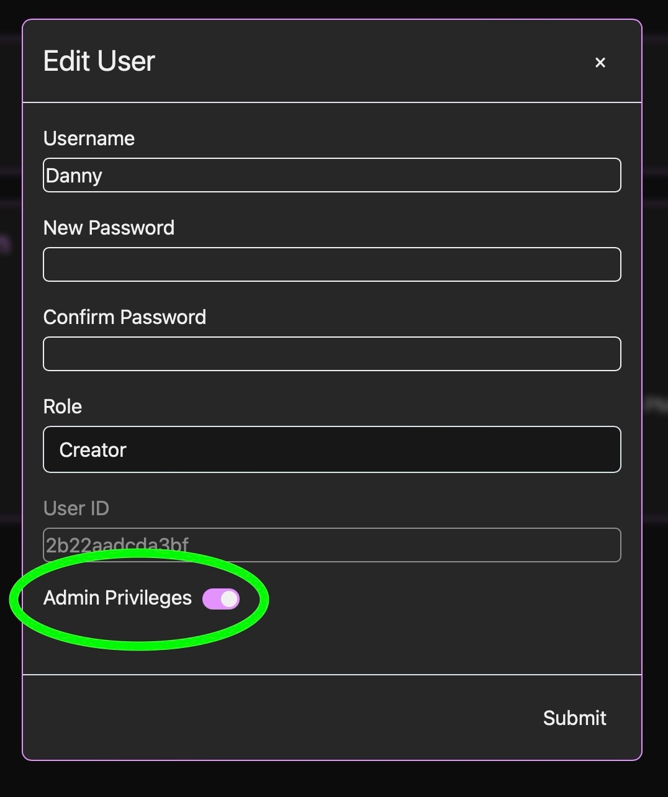Click the "Admin Privileges" label text
Screen dimensions: 668x797
click(117, 598)
